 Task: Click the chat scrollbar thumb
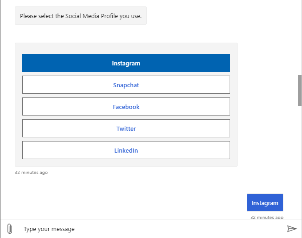pos(299,90)
